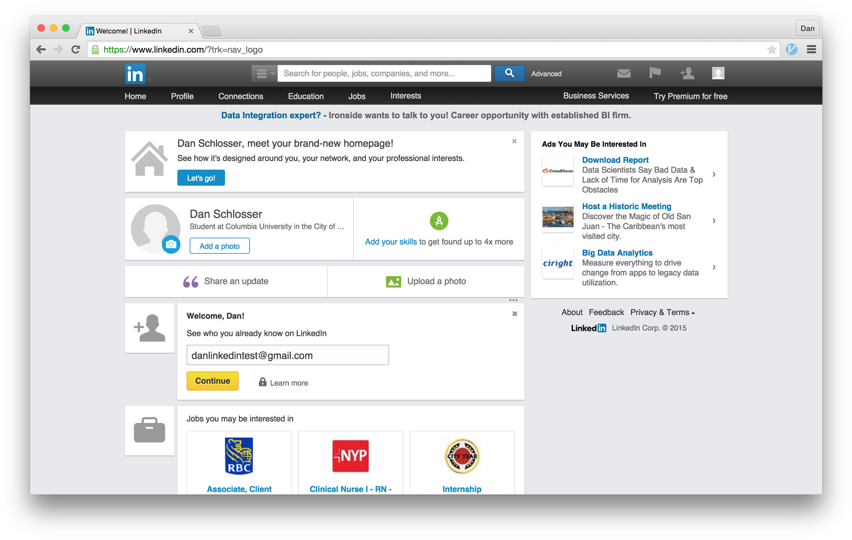Open the notifications flag icon
Image resolution: width=852 pixels, height=540 pixels.
655,73
